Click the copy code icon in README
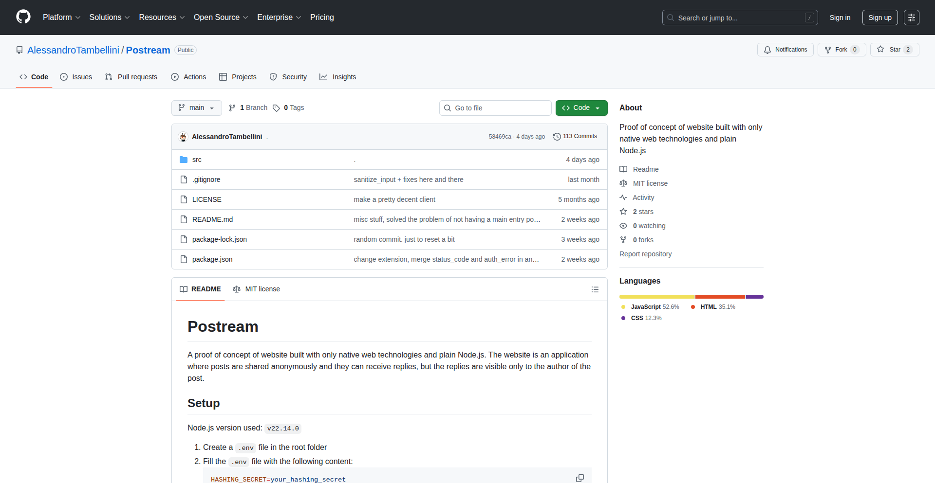The height and width of the screenshot is (483, 935). (x=580, y=478)
